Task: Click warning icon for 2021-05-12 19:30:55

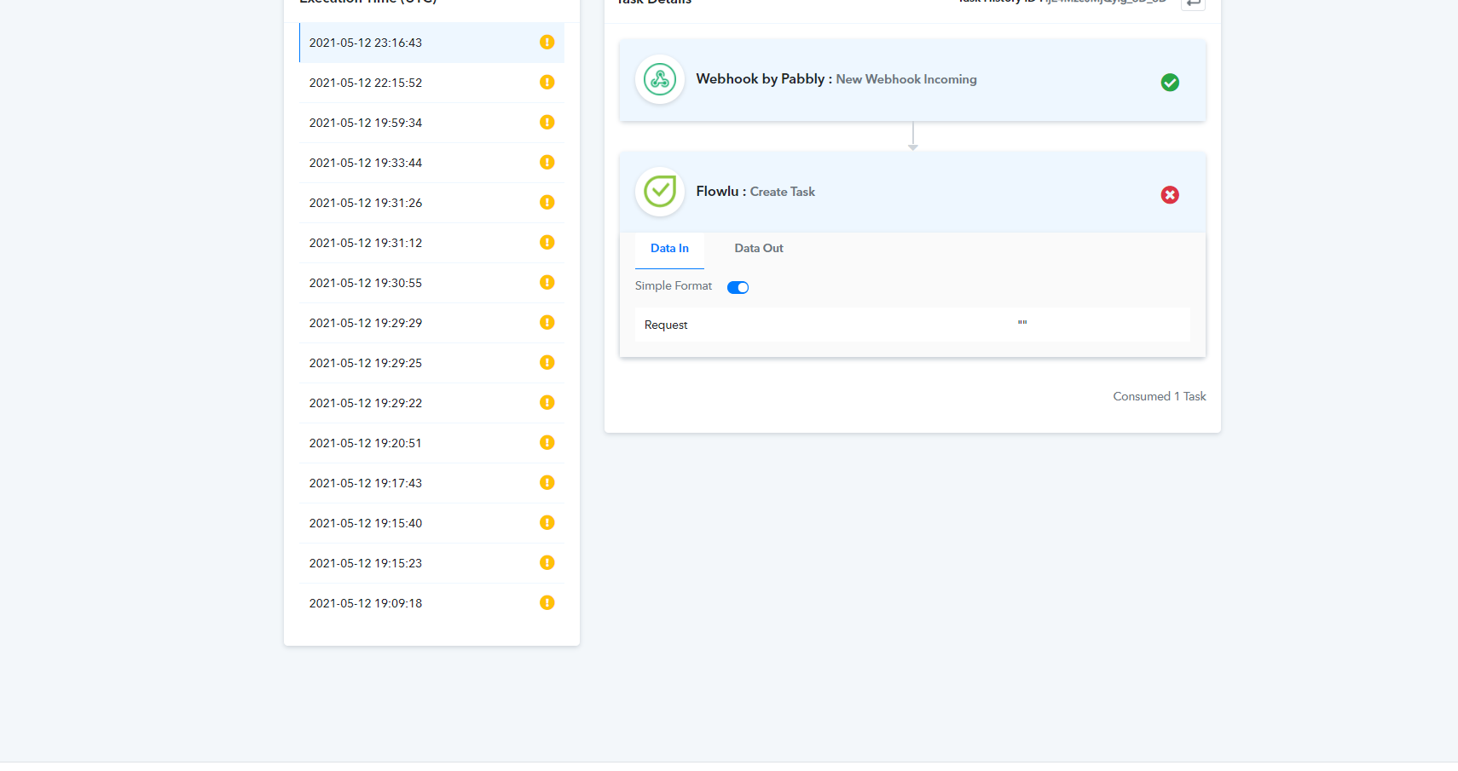Action: coord(547,282)
